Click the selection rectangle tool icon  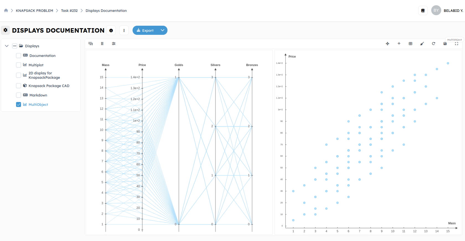coord(91,43)
